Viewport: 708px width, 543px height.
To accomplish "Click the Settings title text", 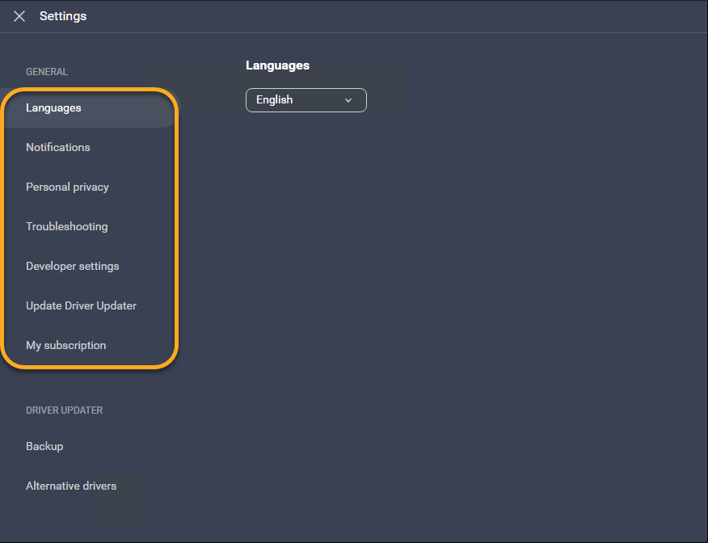I will click(63, 16).
